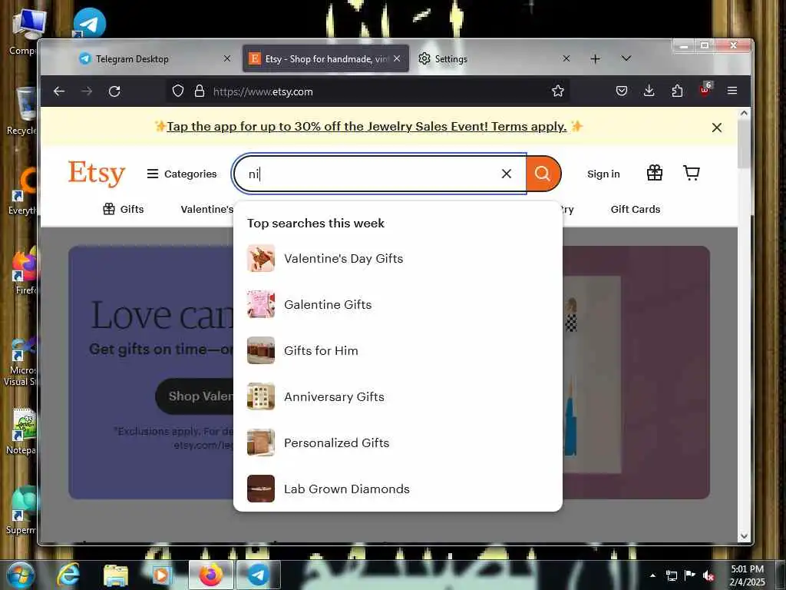The height and width of the screenshot is (590, 786).
Task: Close the Etsy tab
Action: [397, 58]
